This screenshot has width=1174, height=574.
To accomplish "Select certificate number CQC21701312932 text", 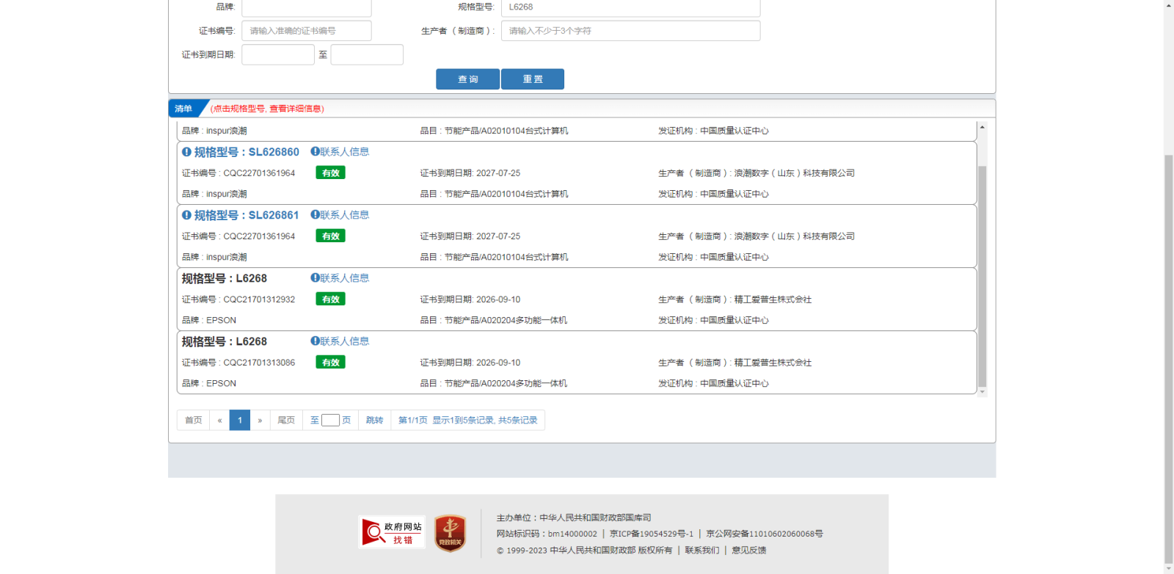I will pyautogui.click(x=259, y=299).
